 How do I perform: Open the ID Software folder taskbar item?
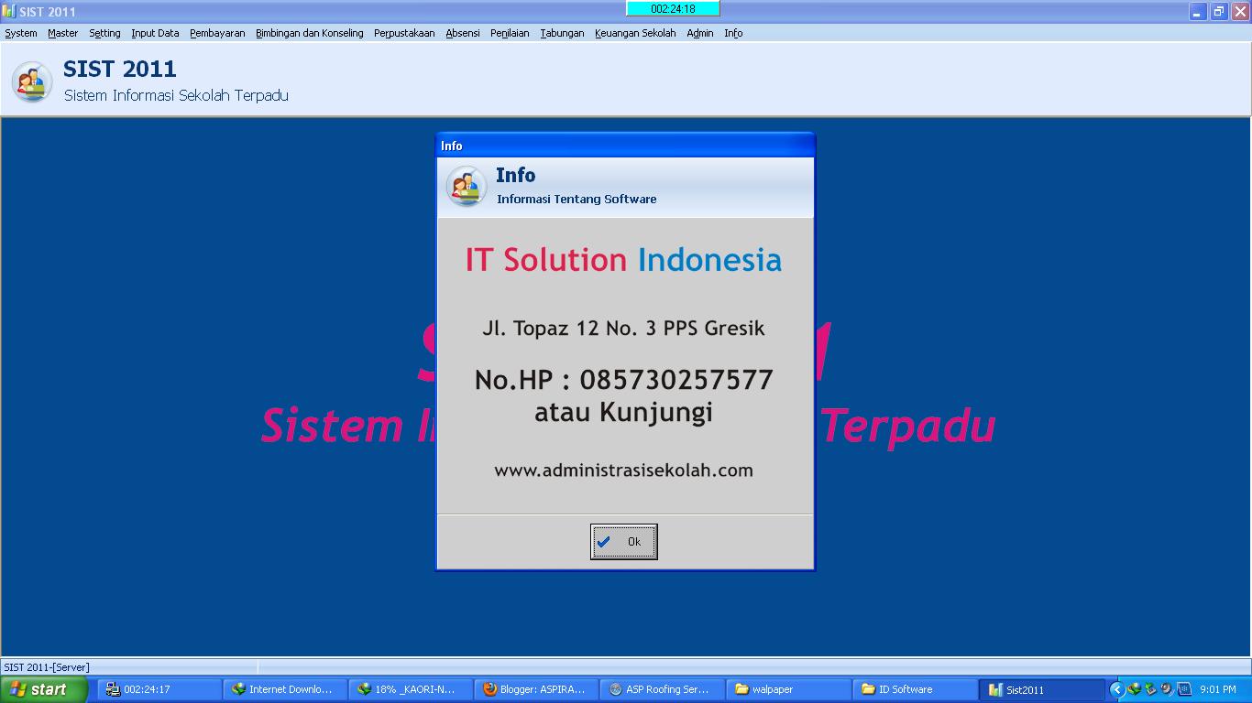[x=915, y=689]
